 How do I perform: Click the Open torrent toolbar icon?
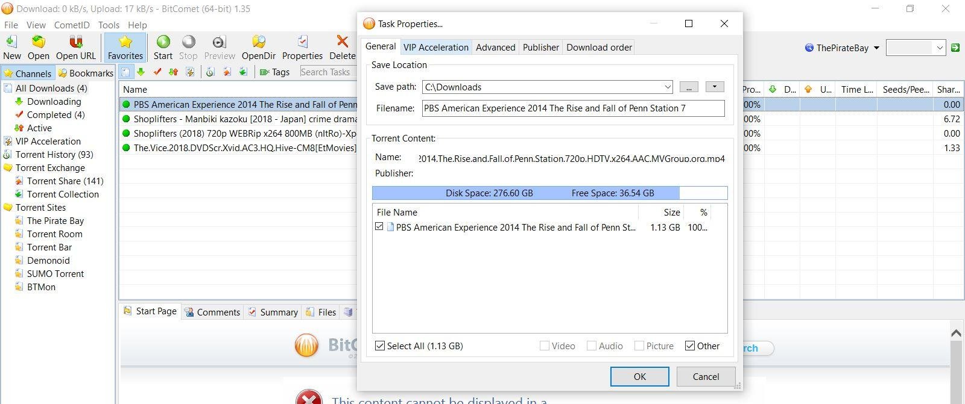coord(38,42)
